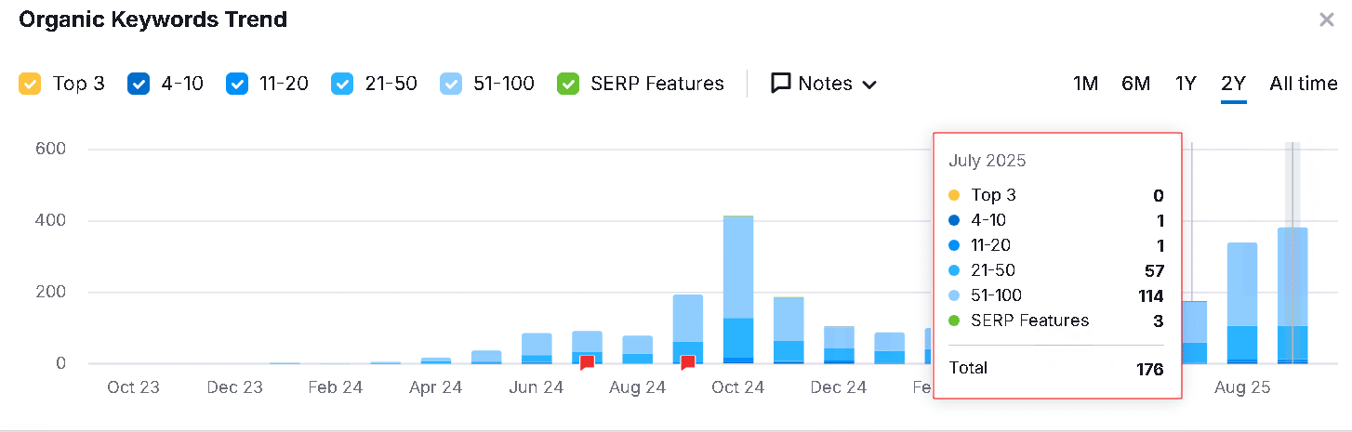The width and height of the screenshot is (1352, 432).
Task: Expand the Notes dropdown chevron
Action: pos(869,85)
